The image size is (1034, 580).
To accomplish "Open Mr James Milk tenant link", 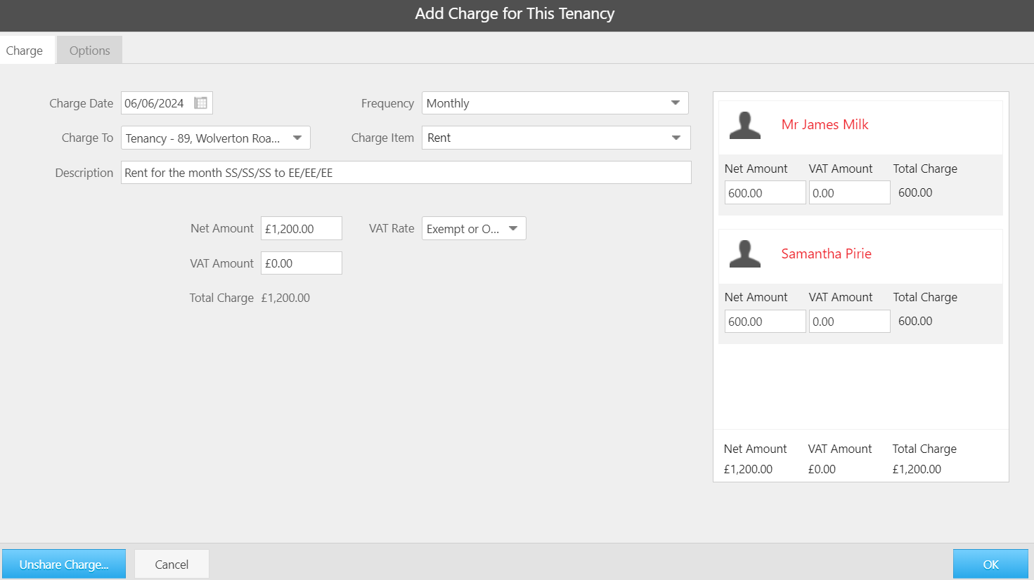I will point(825,124).
